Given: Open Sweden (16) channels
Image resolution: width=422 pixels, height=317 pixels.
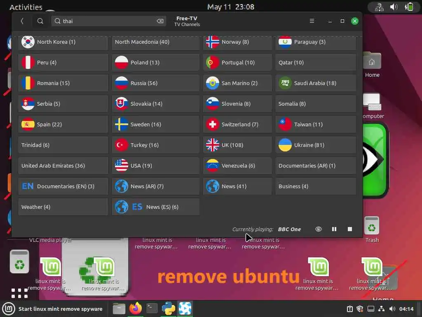Looking at the screenshot, I should (x=155, y=124).
